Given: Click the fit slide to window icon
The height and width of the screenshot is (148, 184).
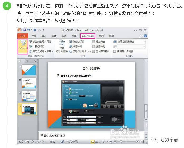Looking at the screenshot, I should pyautogui.click(x=142, y=142).
